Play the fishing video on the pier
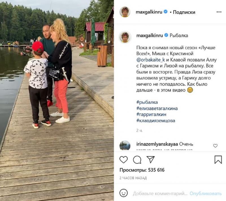Screen dimensions: 226x201 (57, 100)
